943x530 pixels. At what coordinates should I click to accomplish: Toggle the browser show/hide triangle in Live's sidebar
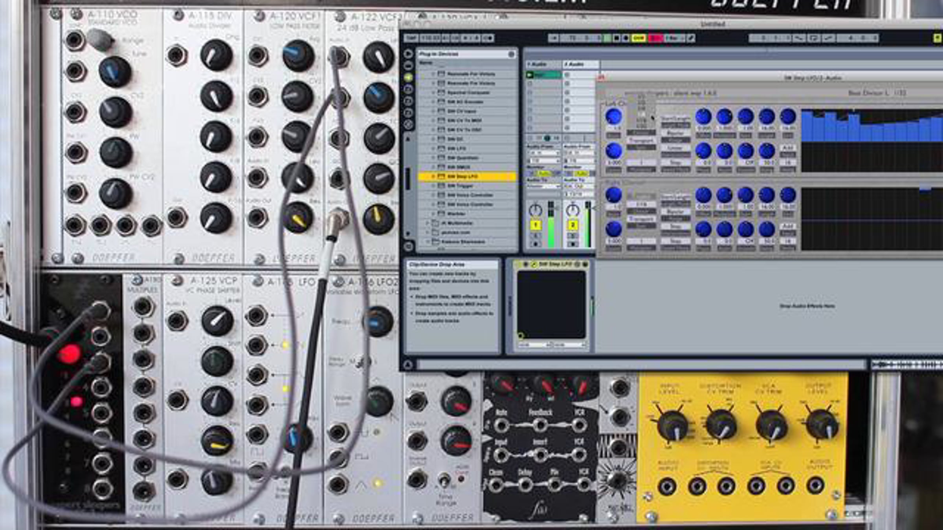pyautogui.click(x=408, y=53)
